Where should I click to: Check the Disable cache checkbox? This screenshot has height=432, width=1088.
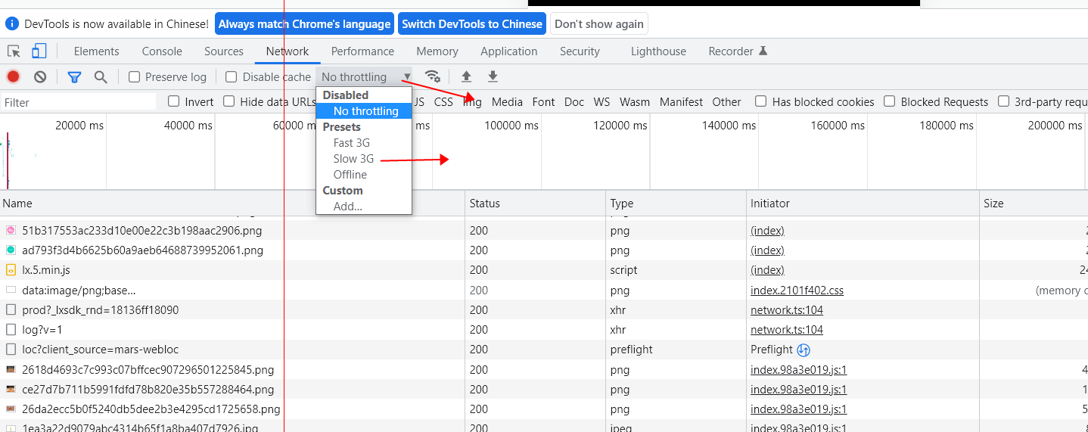pos(232,76)
